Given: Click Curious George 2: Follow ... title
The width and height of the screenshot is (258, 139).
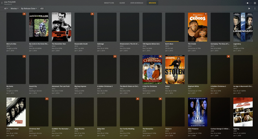Looking at the screenshot, I should coord(220,129).
